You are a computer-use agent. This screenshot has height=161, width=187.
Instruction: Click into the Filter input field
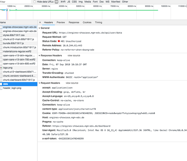tap(16, 2)
